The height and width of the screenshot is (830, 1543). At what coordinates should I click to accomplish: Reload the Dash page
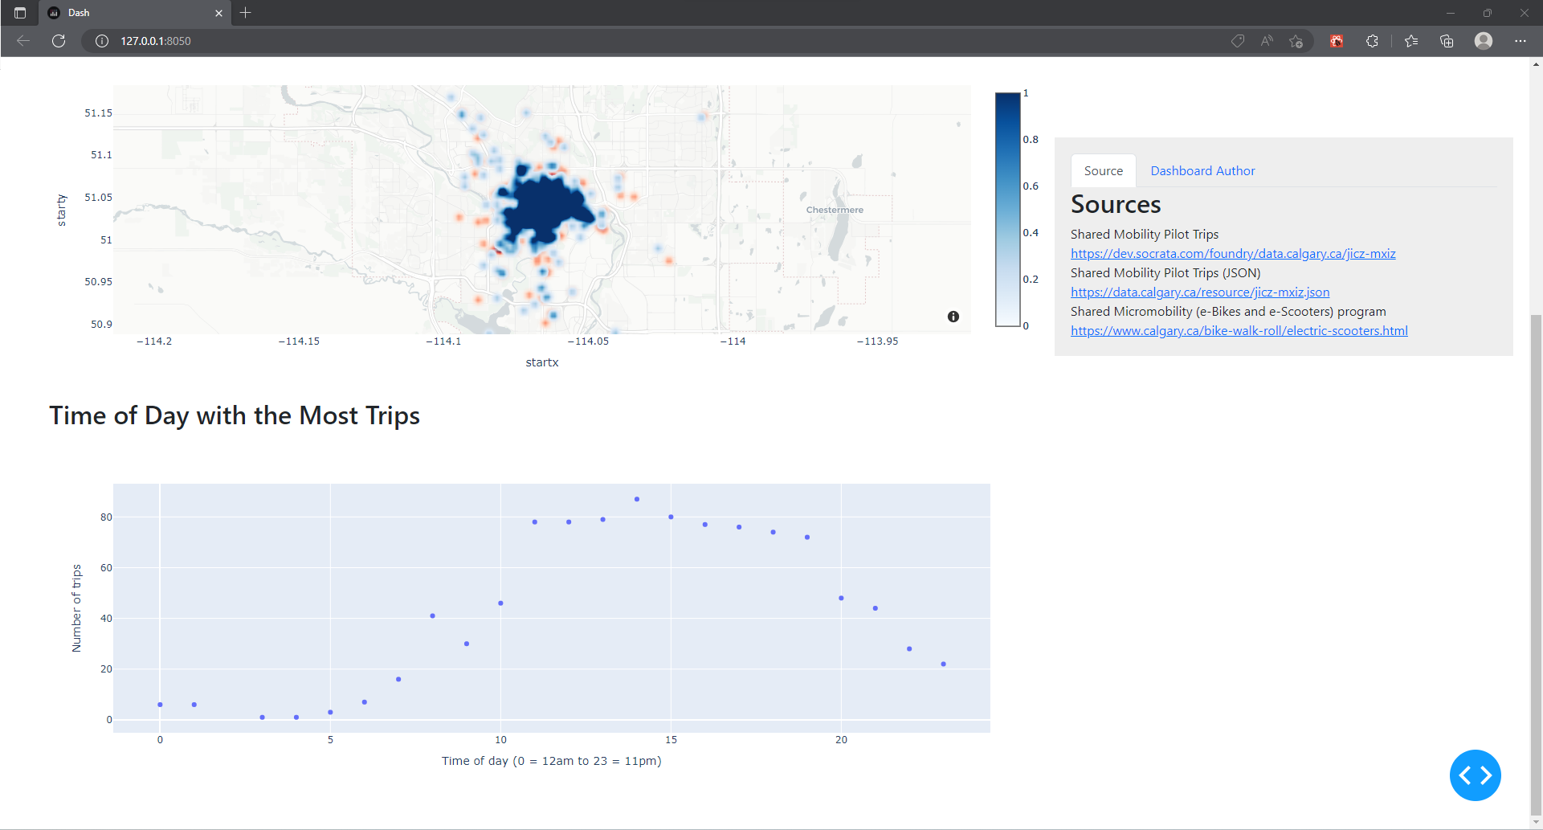[x=58, y=41]
